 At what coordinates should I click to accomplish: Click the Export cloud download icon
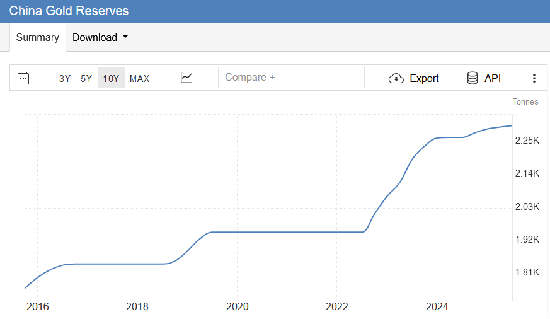[396, 78]
